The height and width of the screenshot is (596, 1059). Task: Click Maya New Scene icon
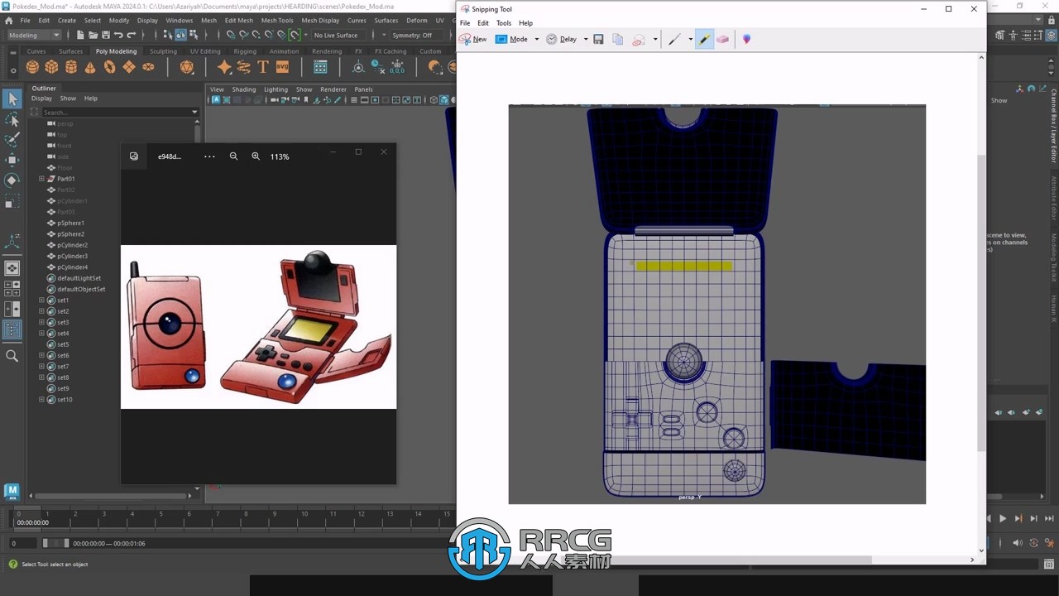[x=80, y=35]
